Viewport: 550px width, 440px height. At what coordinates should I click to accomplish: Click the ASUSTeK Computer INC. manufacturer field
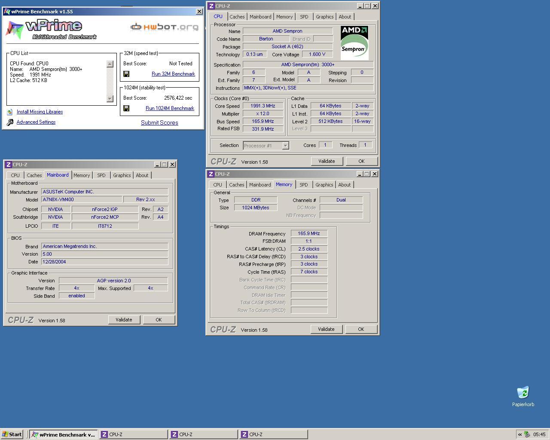104,192
